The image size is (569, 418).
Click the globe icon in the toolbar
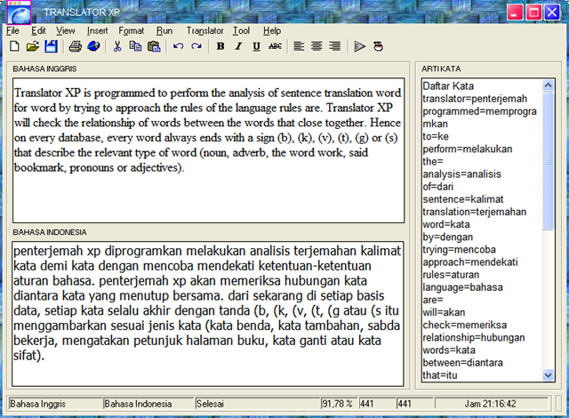[x=93, y=46]
